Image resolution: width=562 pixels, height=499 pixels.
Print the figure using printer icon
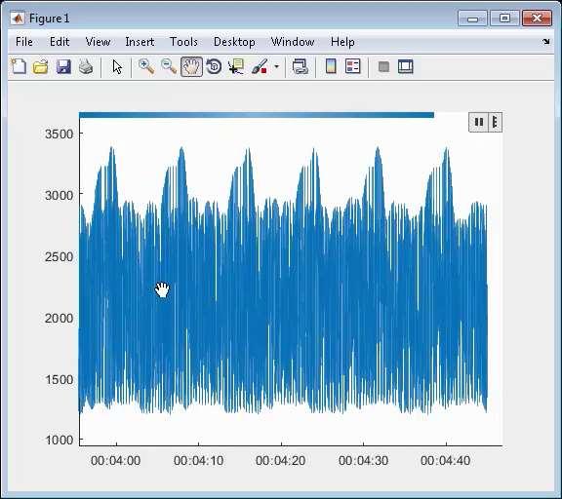(x=86, y=66)
